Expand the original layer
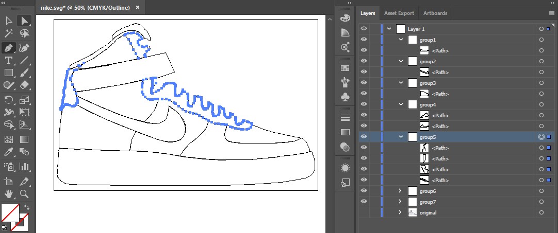558x233 pixels. [400, 212]
